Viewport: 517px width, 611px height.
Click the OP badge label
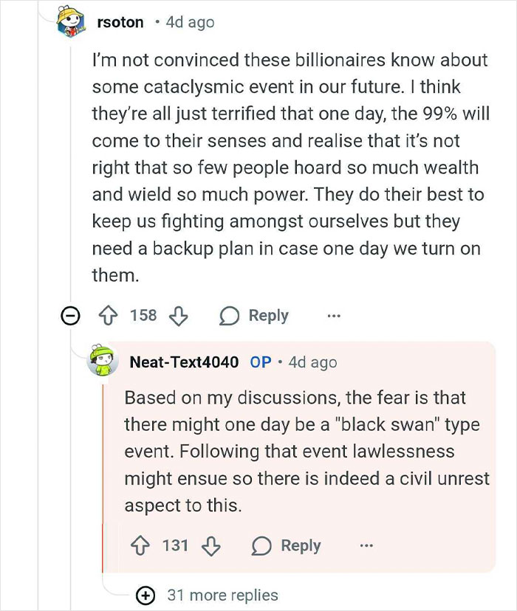(260, 362)
